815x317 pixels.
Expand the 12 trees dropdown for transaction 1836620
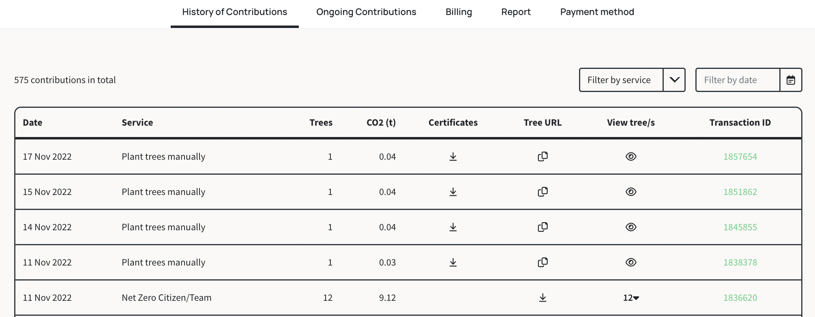point(631,298)
